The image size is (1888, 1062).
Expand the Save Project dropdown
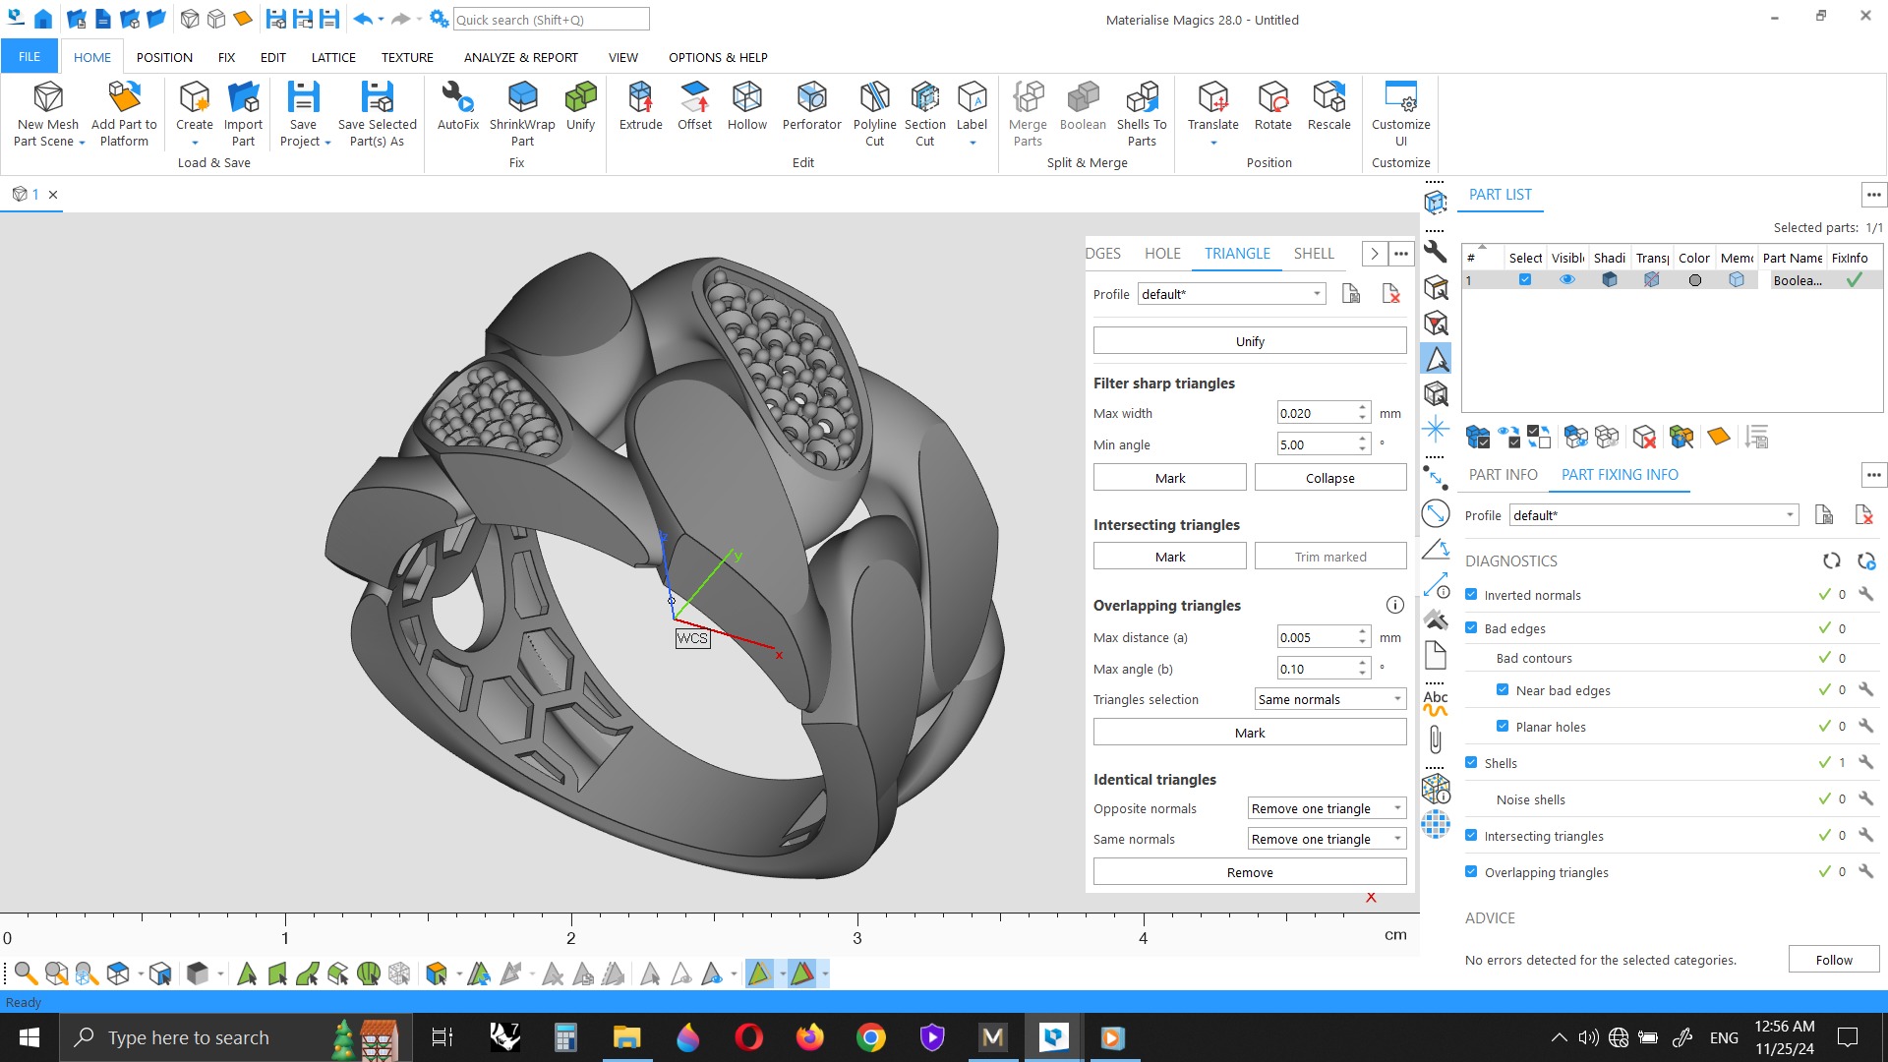[327, 143]
